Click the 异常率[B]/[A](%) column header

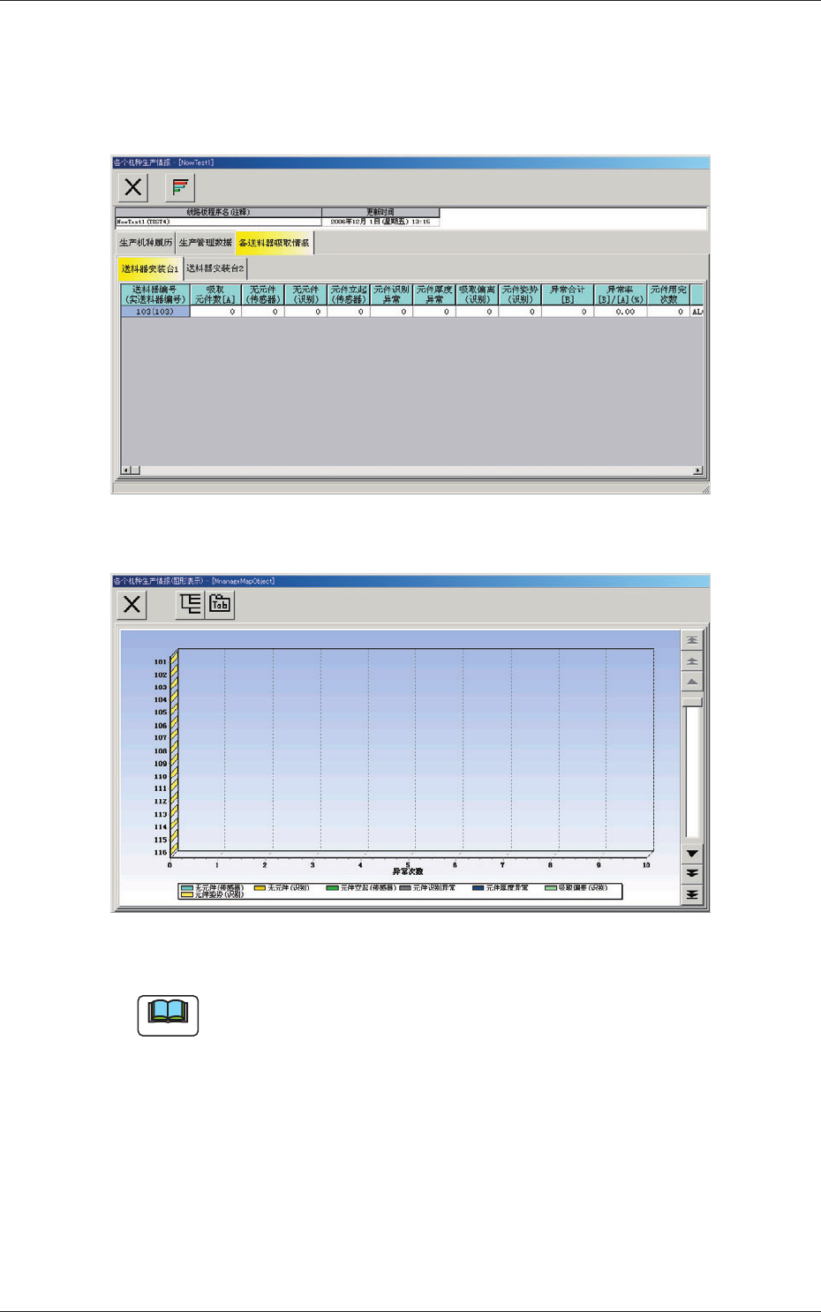tap(621, 295)
